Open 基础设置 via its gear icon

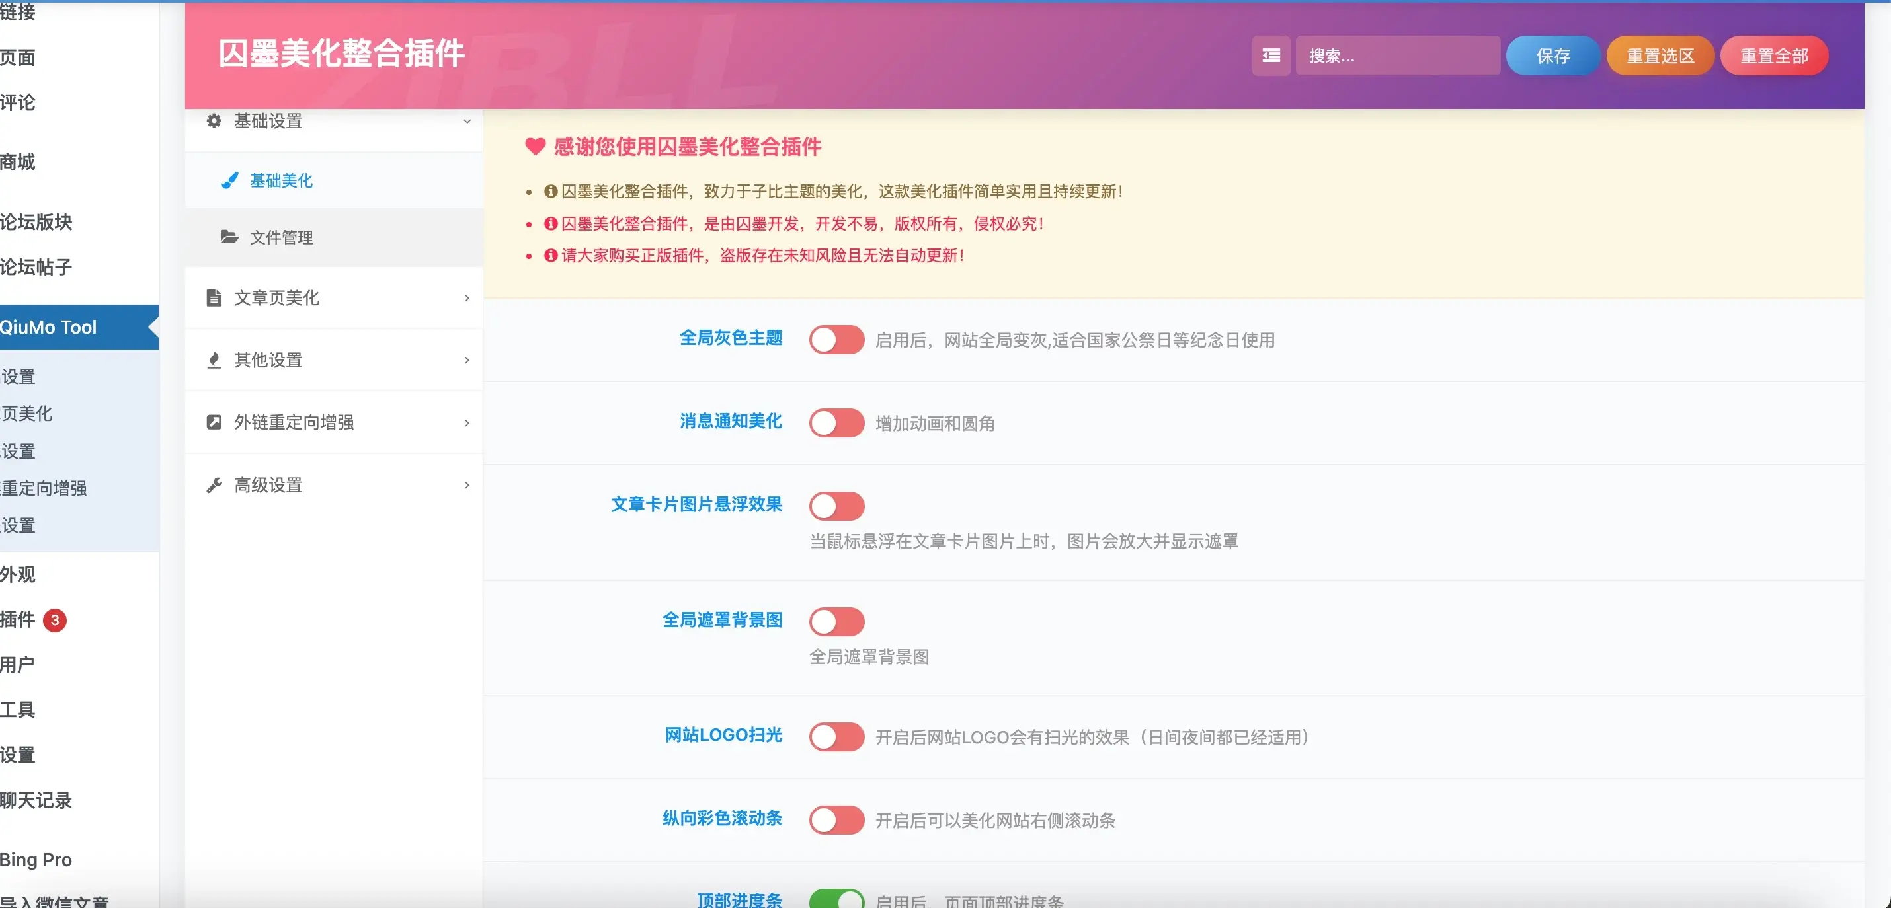point(213,120)
